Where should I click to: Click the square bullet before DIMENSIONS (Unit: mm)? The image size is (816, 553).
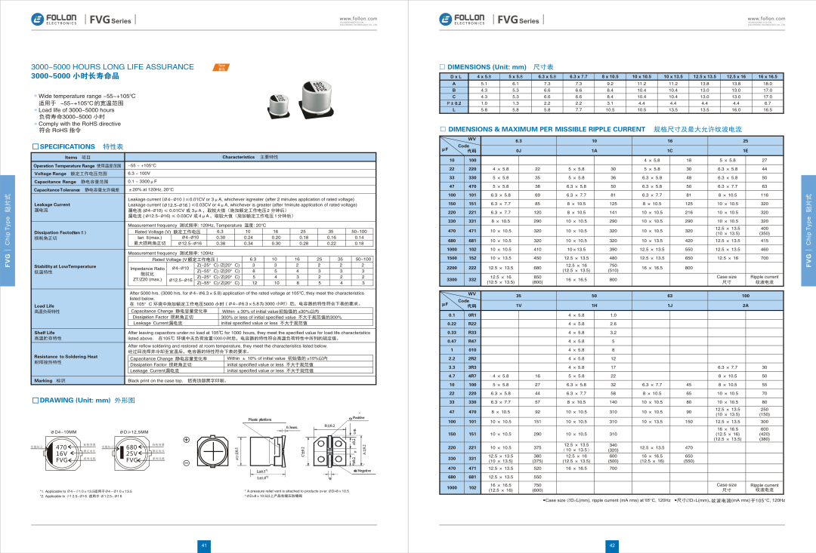click(442, 67)
